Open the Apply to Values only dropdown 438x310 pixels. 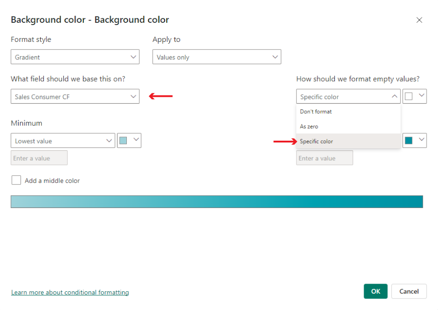click(x=216, y=57)
